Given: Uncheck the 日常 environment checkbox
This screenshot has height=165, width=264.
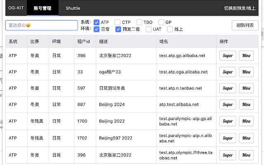Looking at the screenshot, I should pos(97,29).
